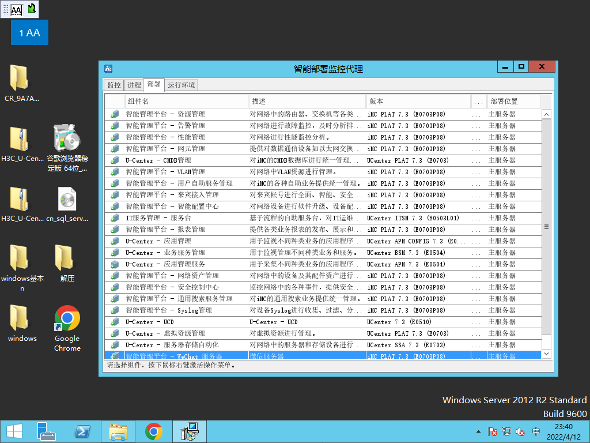Select component U-Center - 业务服务管理
590x443 pixels.
[x=165, y=253]
